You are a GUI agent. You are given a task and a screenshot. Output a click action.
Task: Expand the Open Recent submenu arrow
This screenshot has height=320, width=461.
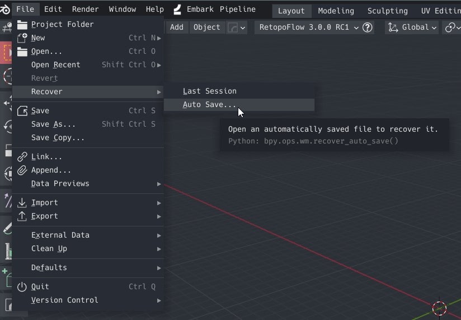159,65
